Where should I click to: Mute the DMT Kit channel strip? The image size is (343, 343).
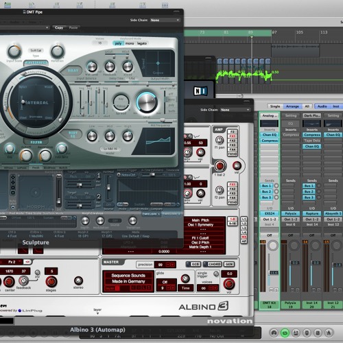271,289
